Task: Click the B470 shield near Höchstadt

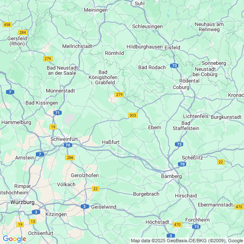Action: 177,225
